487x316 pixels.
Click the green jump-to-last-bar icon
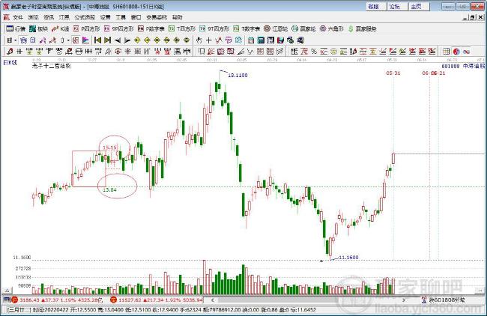pos(107,40)
